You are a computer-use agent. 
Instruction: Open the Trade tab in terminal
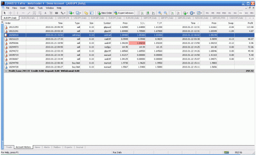(9, 147)
